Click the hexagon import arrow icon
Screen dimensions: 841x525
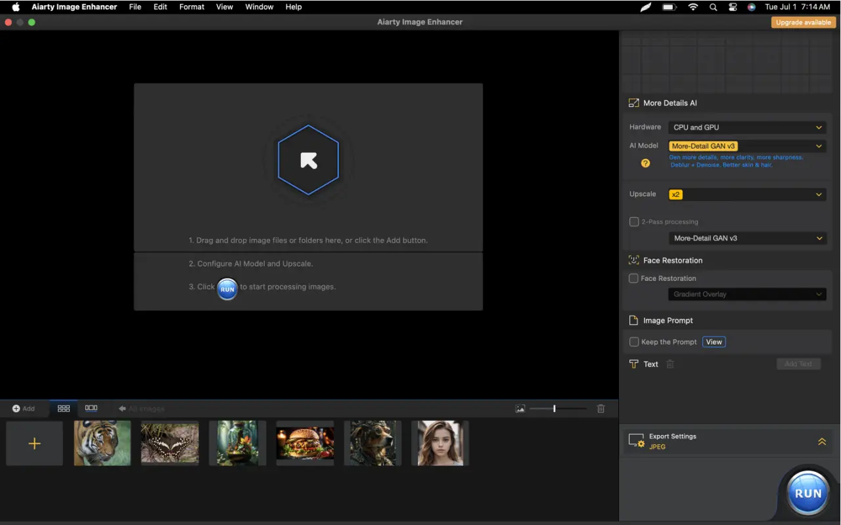click(x=308, y=160)
